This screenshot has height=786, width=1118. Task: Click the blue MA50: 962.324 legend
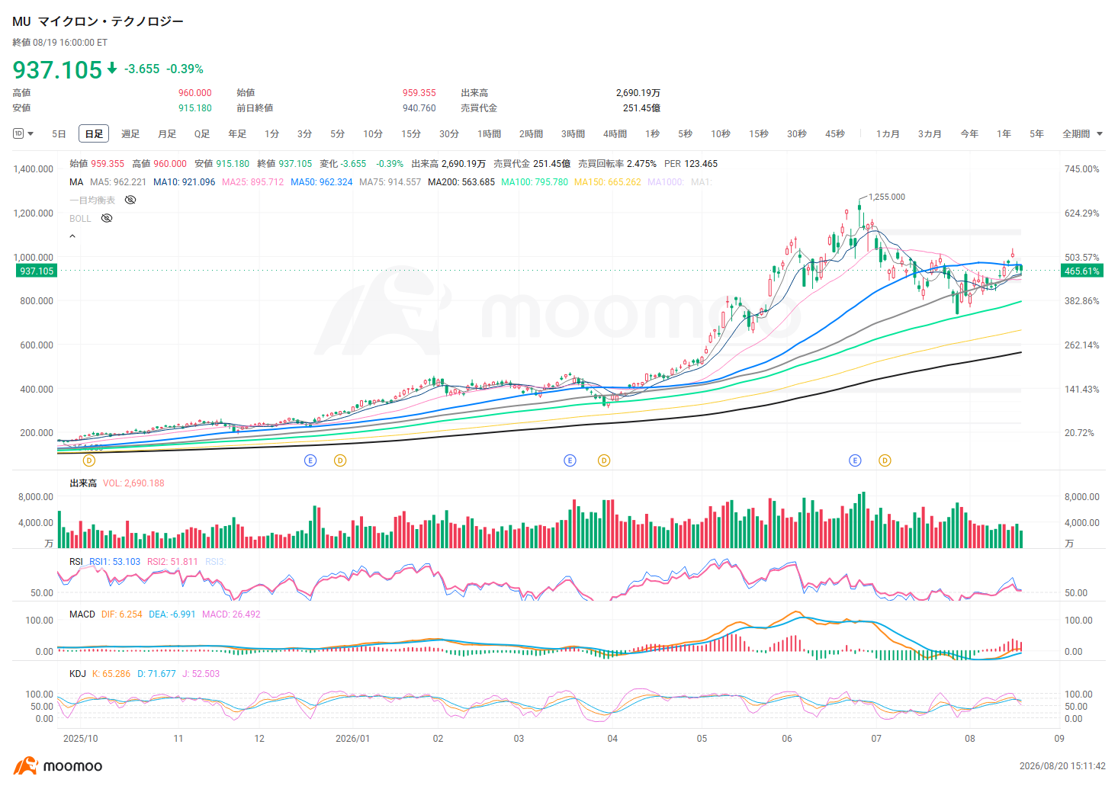[322, 182]
